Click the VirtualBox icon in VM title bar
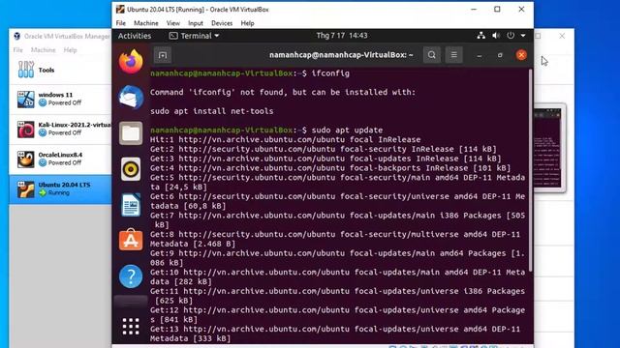Screen dimensions: 620x348 tap(120, 9)
